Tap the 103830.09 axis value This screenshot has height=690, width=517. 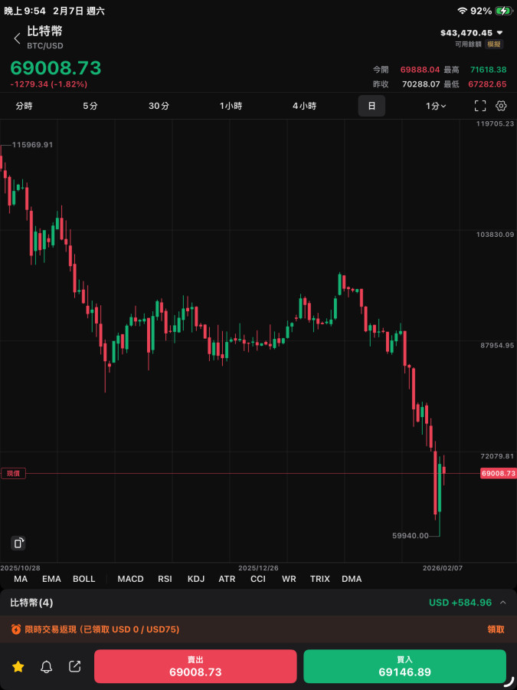495,235
